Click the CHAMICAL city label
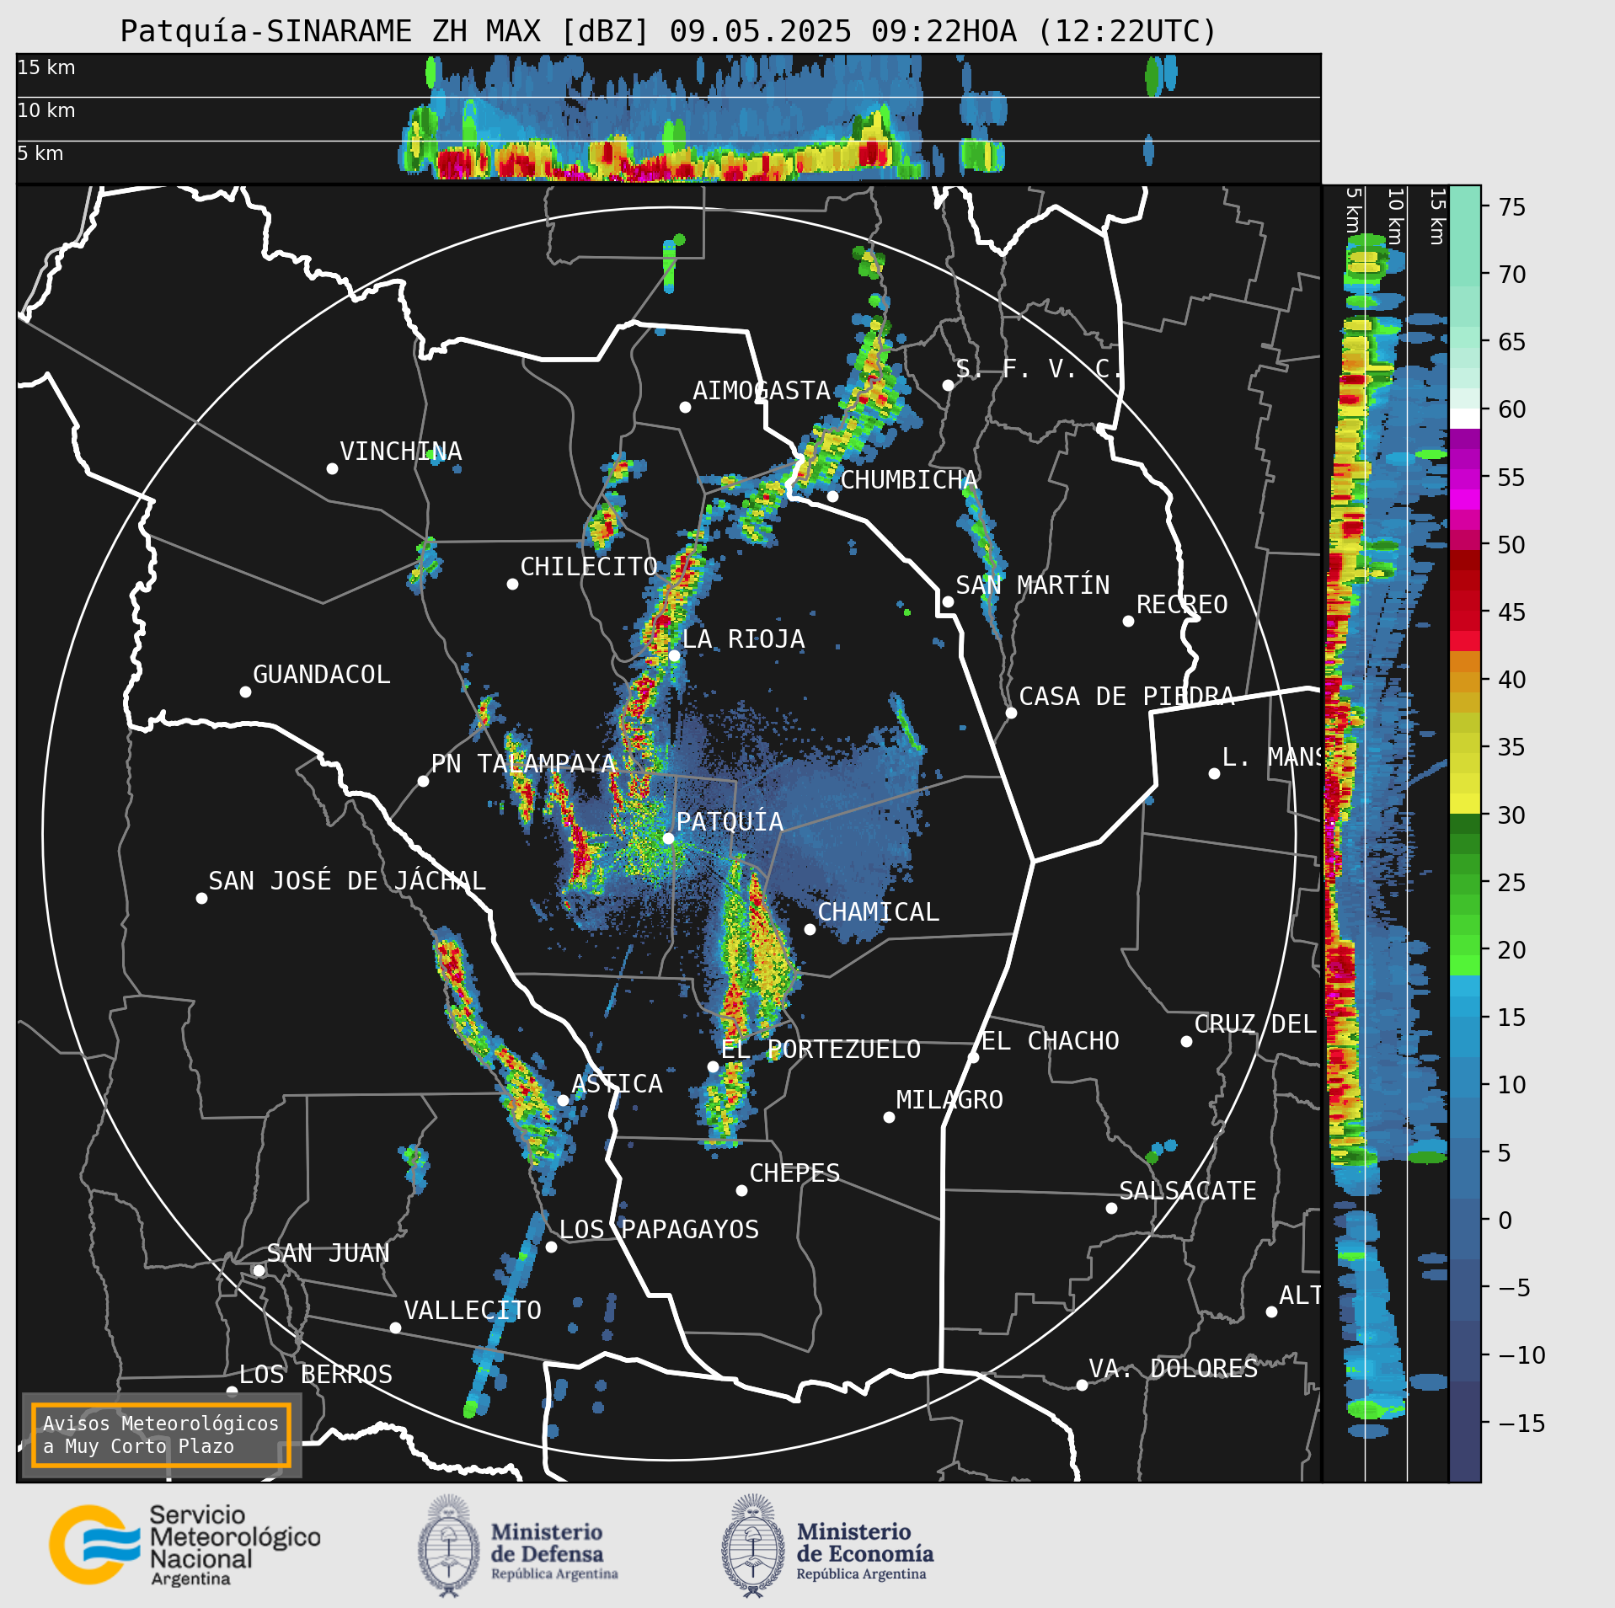Image resolution: width=1615 pixels, height=1608 pixels. (x=878, y=911)
